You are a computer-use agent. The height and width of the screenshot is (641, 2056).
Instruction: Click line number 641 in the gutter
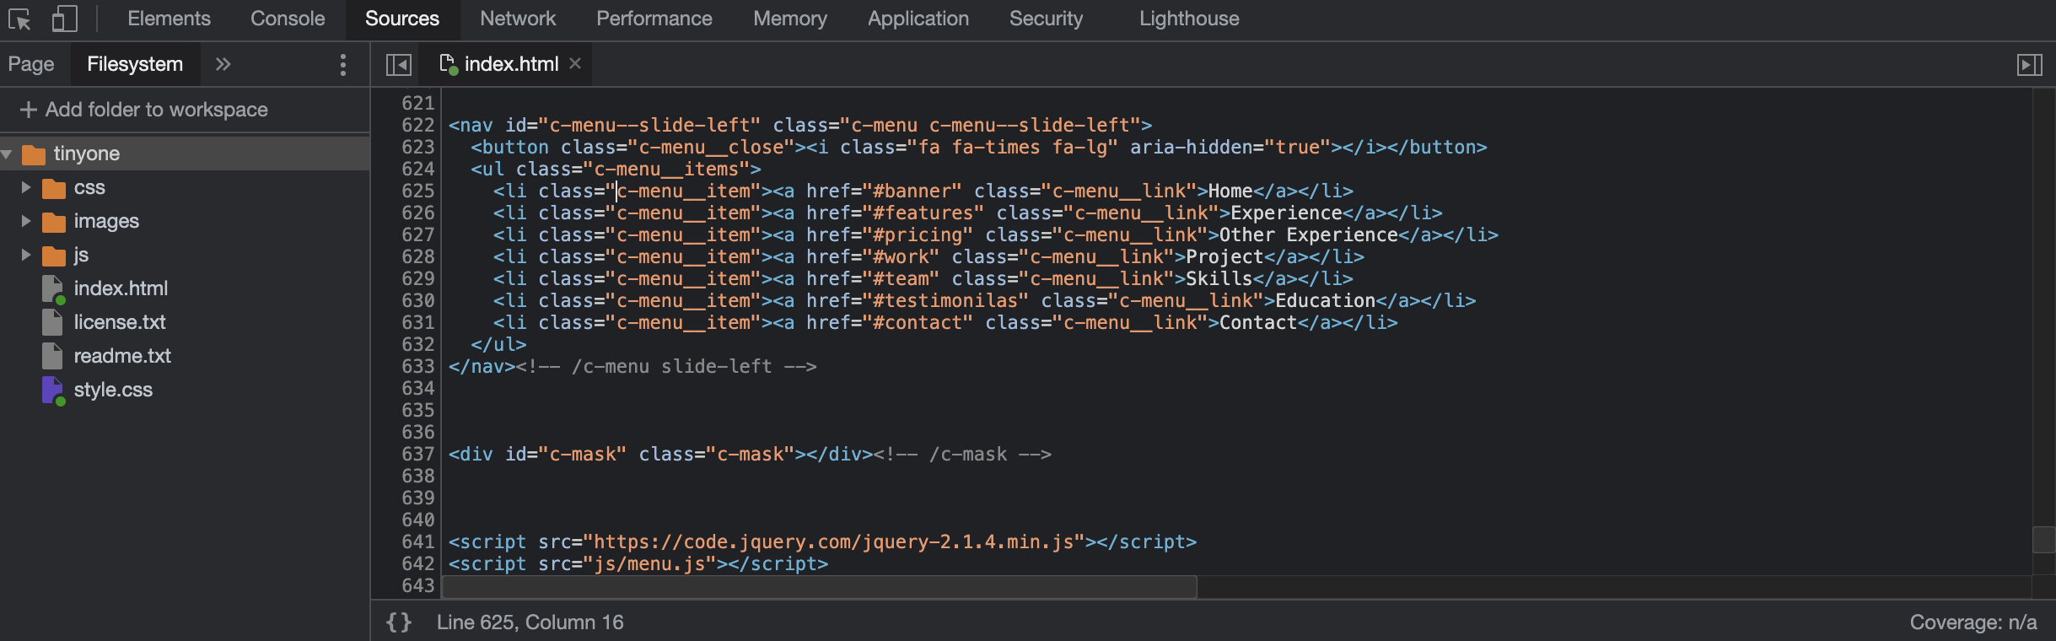[x=418, y=541]
